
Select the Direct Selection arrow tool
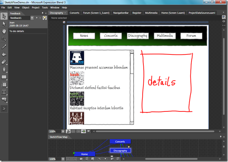(4, 23)
